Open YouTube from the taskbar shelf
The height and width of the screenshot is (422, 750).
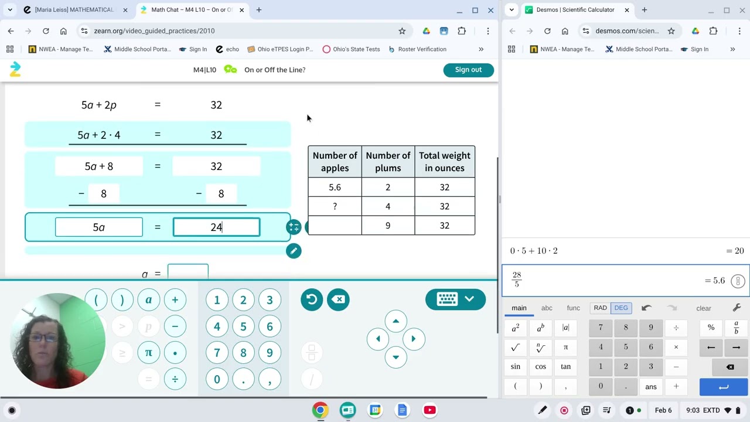(x=429, y=410)
